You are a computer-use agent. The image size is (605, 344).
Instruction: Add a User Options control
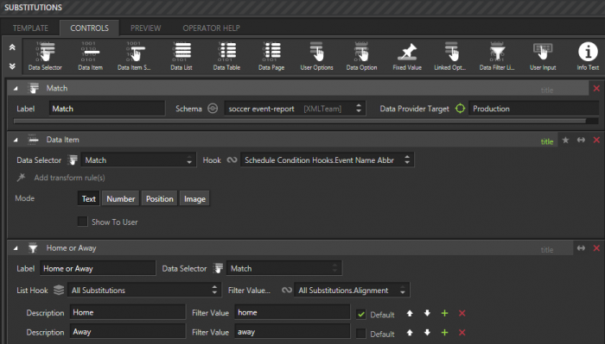tap(317, 56)
